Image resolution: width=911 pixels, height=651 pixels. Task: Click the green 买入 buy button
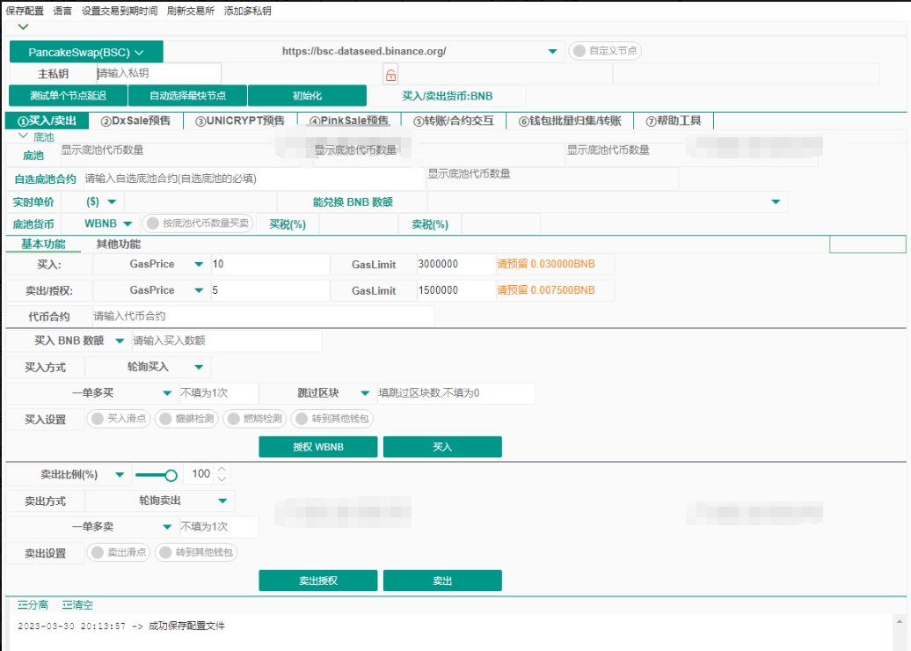442,446
